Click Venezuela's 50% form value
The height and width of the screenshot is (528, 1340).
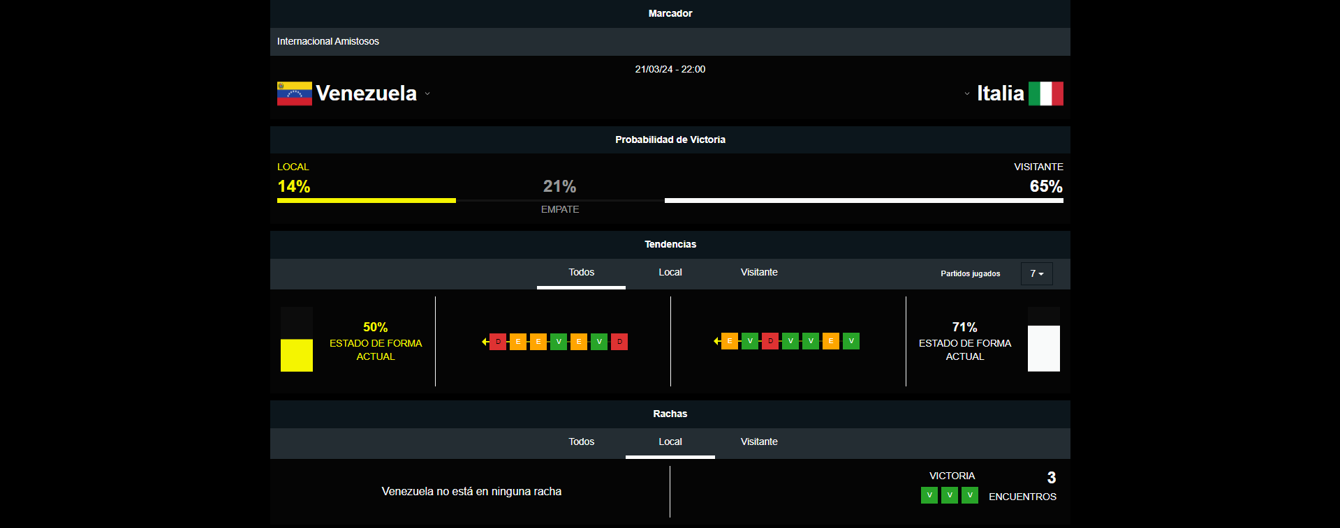coord(376,328)
